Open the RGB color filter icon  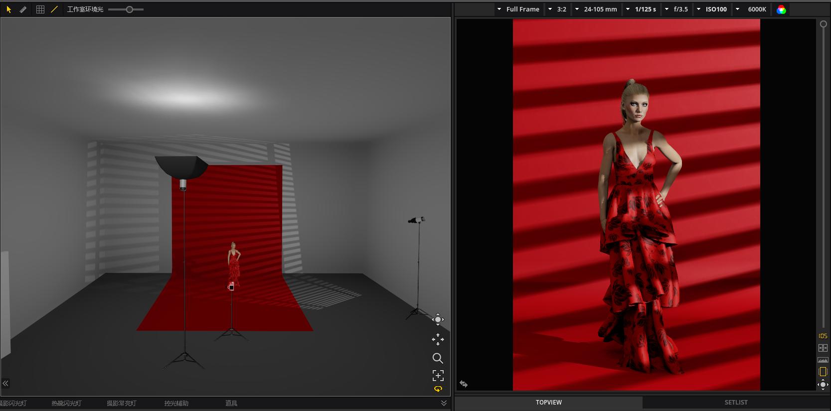(781, 9)
